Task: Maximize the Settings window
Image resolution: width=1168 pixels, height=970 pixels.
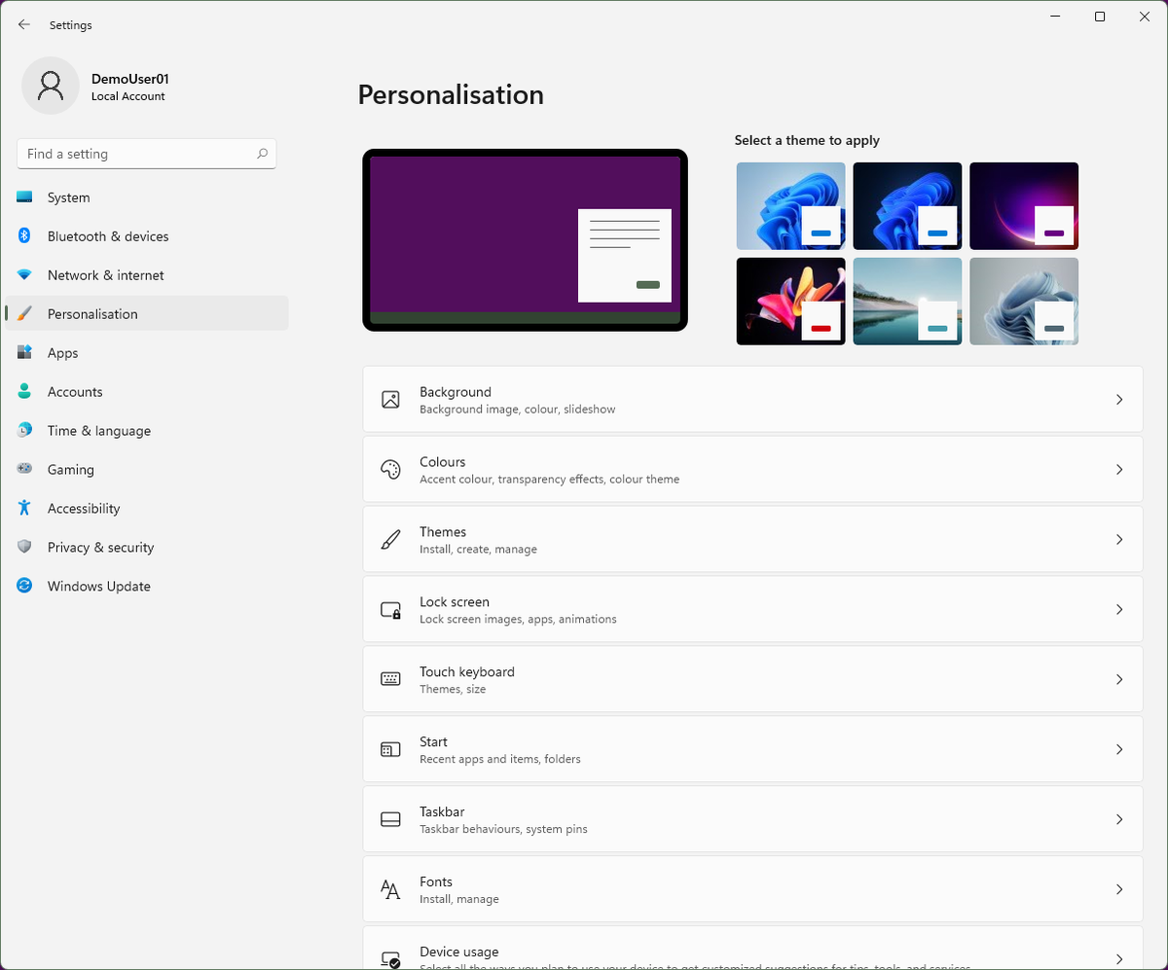Action: coord(1100,17)
